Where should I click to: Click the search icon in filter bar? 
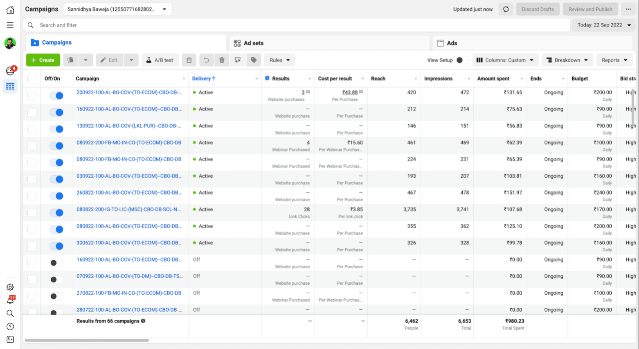pyautogui.click(x=31, y=25)
